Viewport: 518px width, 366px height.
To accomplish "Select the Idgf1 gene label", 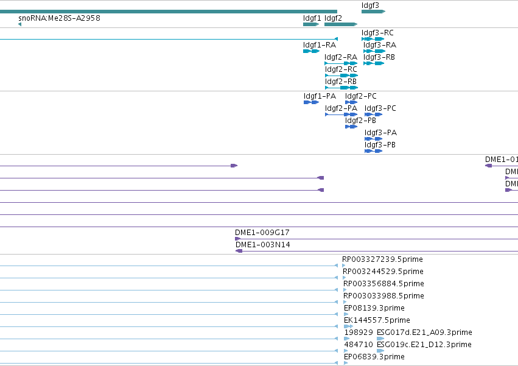I will pos(312,18).
